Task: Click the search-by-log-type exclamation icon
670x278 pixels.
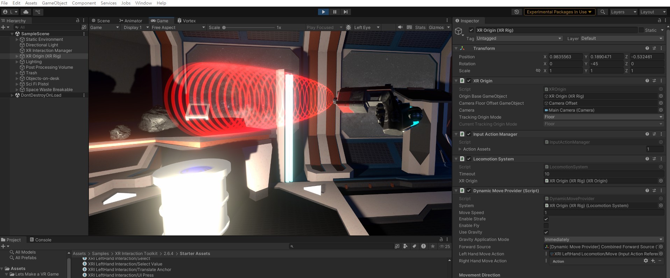Action: (x=423, y=246)
